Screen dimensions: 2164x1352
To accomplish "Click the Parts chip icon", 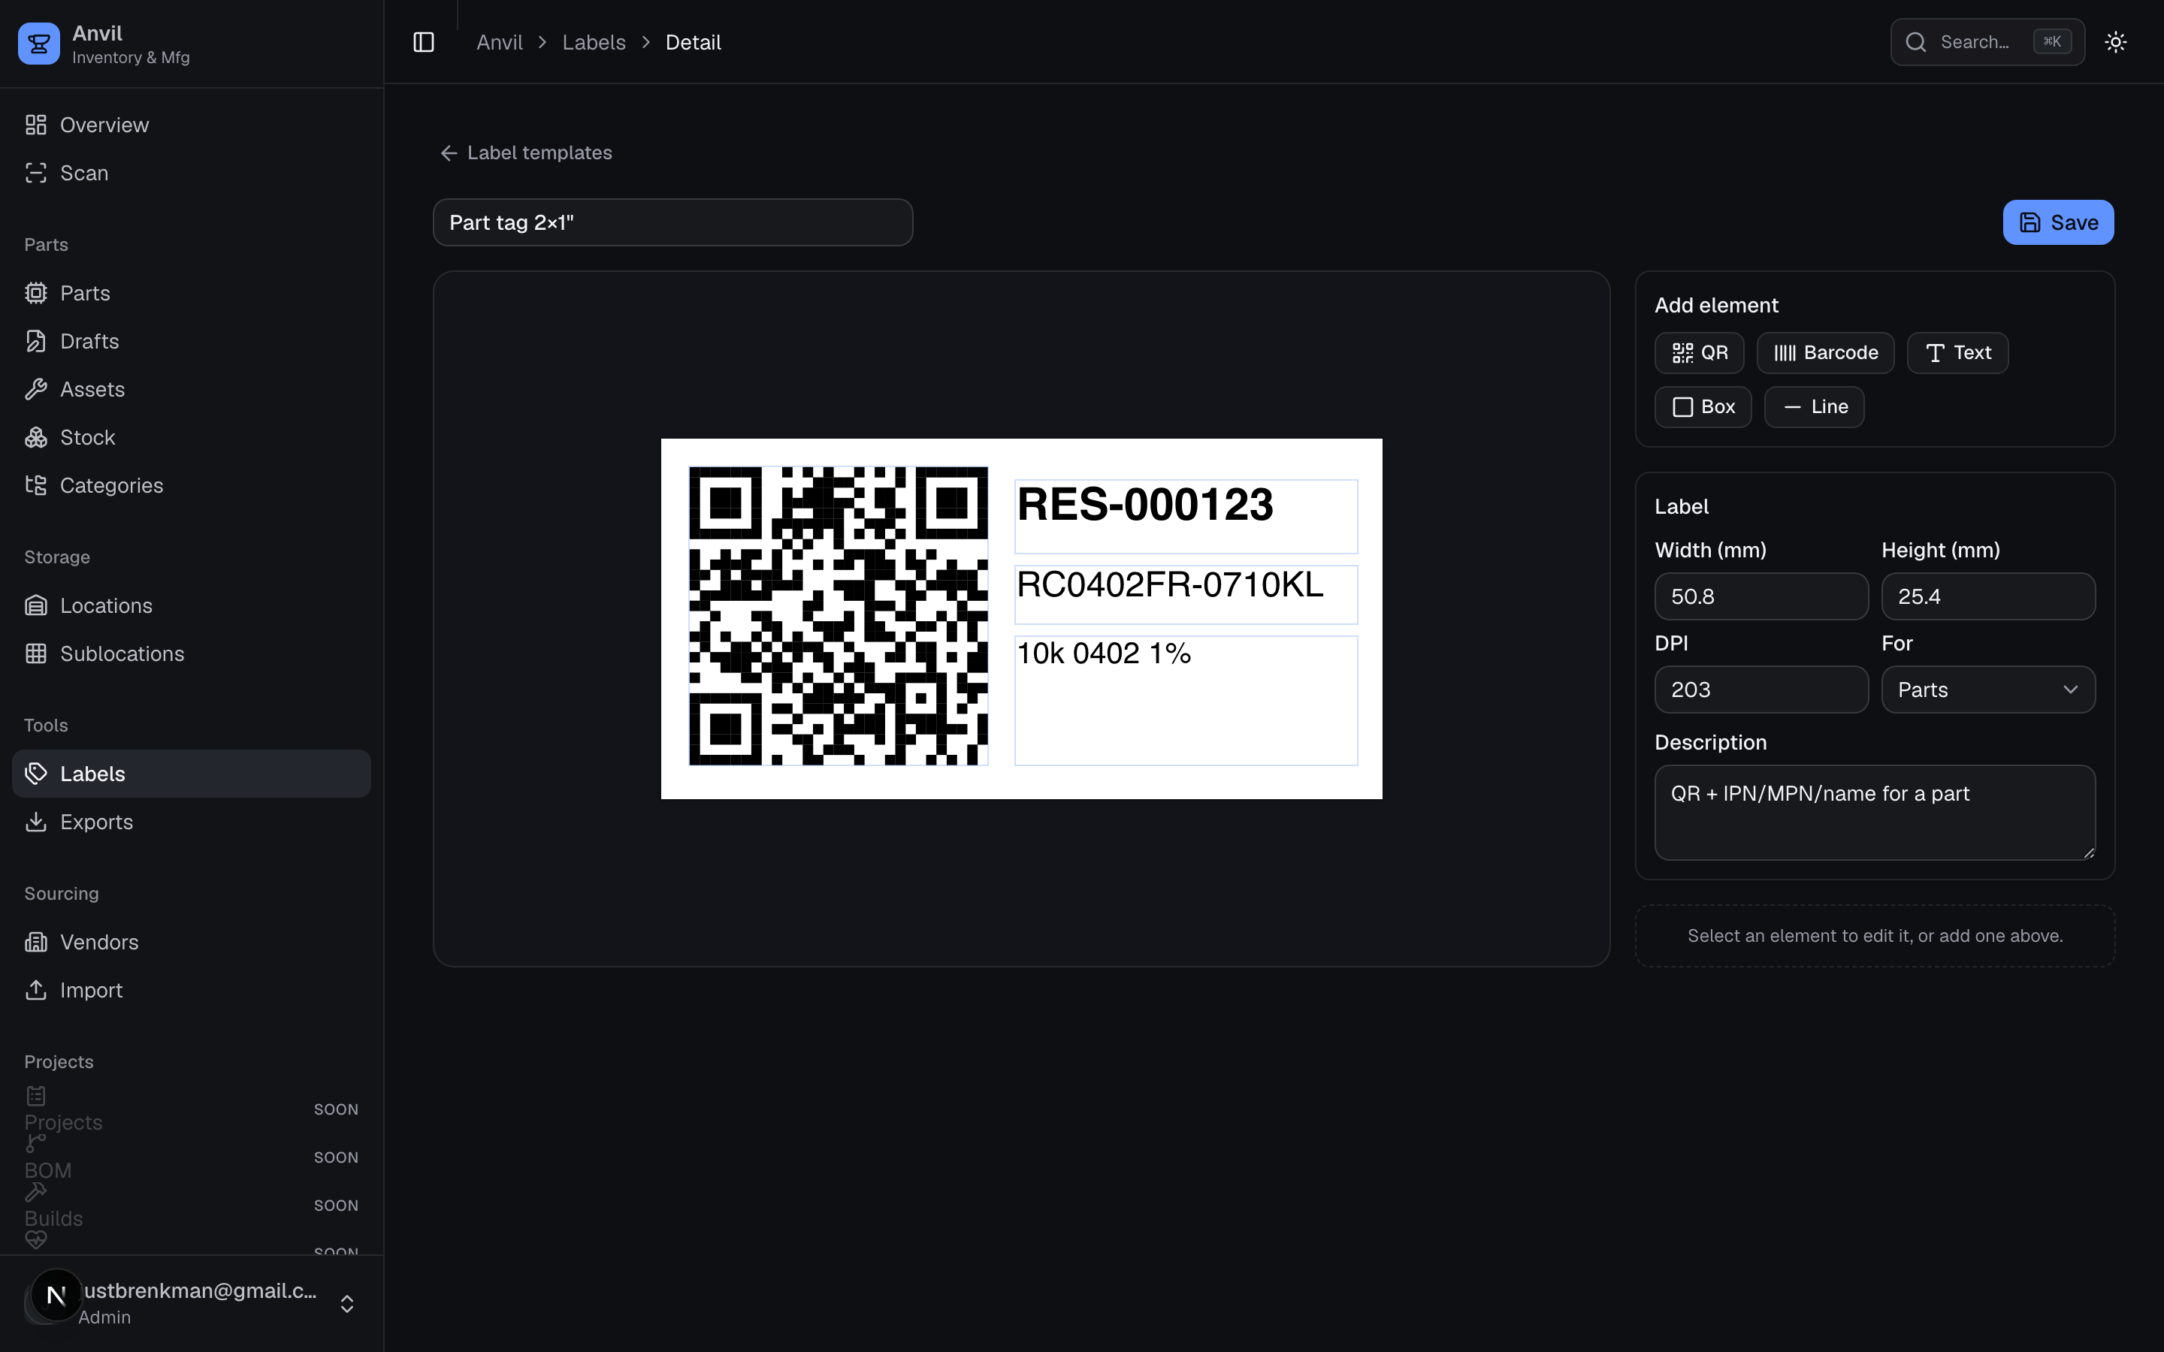I will pos(36,293).
